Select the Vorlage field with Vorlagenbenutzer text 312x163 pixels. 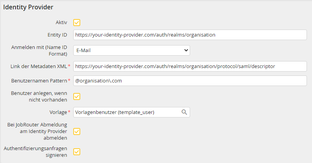127,112
